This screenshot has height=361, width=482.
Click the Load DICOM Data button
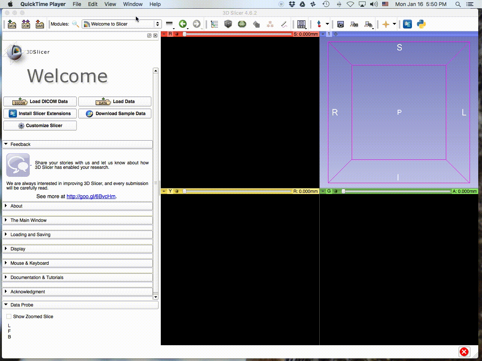(40, 102)
